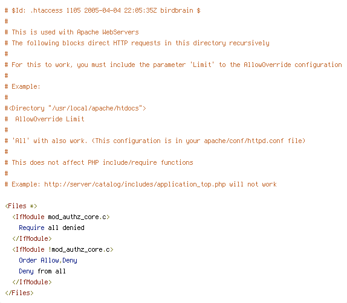Click the 'Deny from all' line
Image resolution: width=347 pixels, height=303 pixels.
pos(42,271)
